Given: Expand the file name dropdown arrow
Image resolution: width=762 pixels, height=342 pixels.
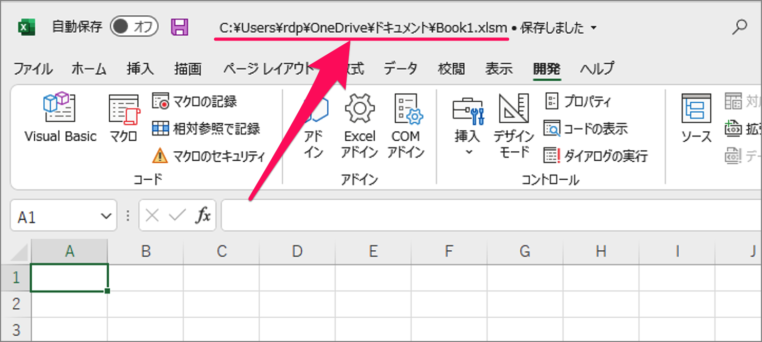Looking at the screenshot, I should (594, 28).
